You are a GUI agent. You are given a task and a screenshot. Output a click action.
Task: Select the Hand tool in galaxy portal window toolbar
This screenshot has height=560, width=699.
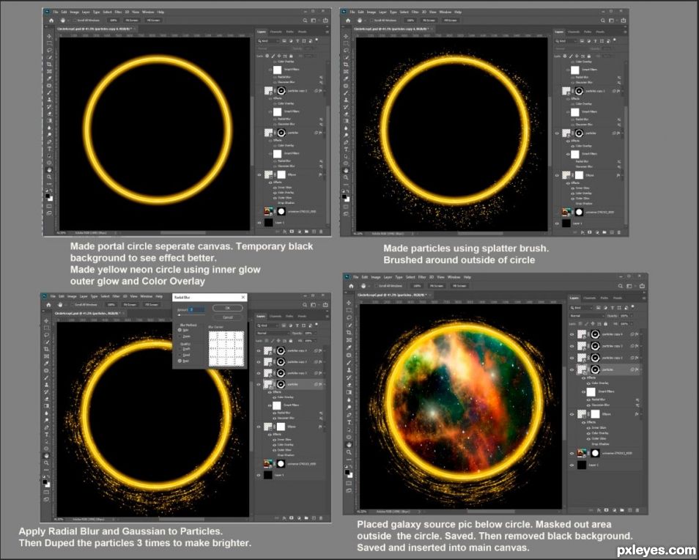(x=349, y=445)
